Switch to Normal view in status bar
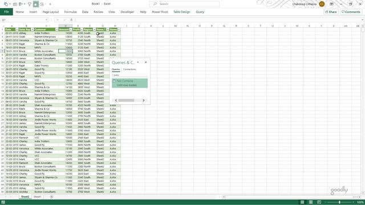 tap(302, 202)
